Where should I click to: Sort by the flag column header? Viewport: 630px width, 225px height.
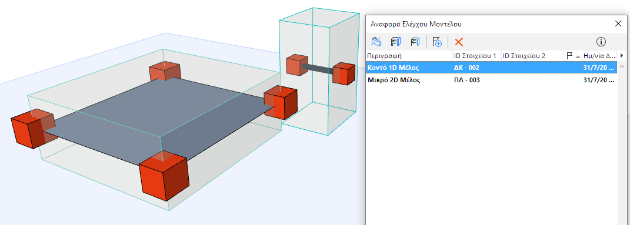point(574,56)
